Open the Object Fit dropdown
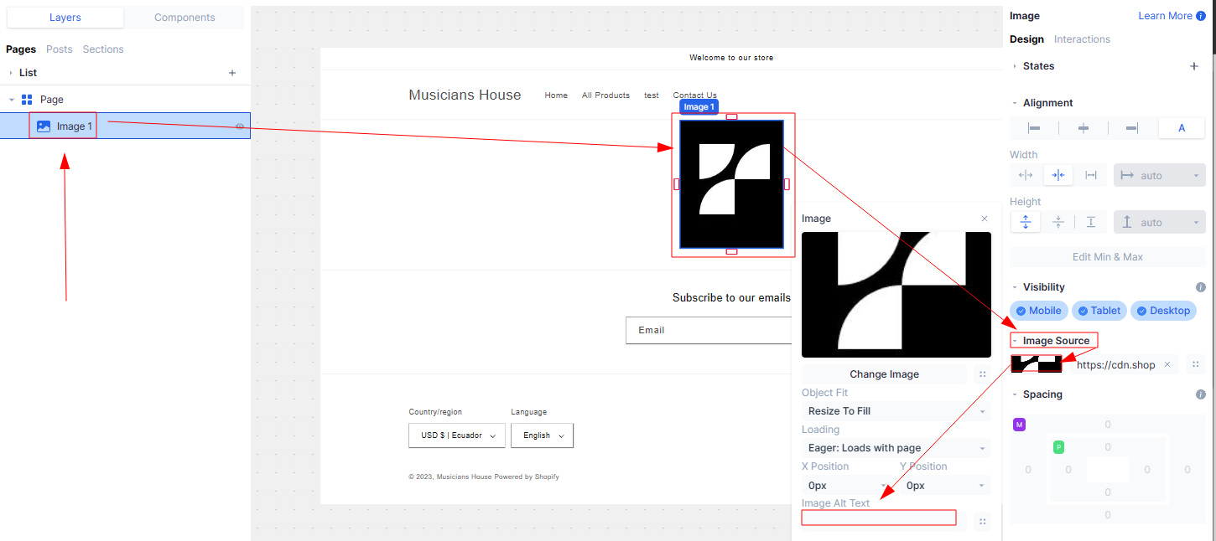 pos(896,411)
